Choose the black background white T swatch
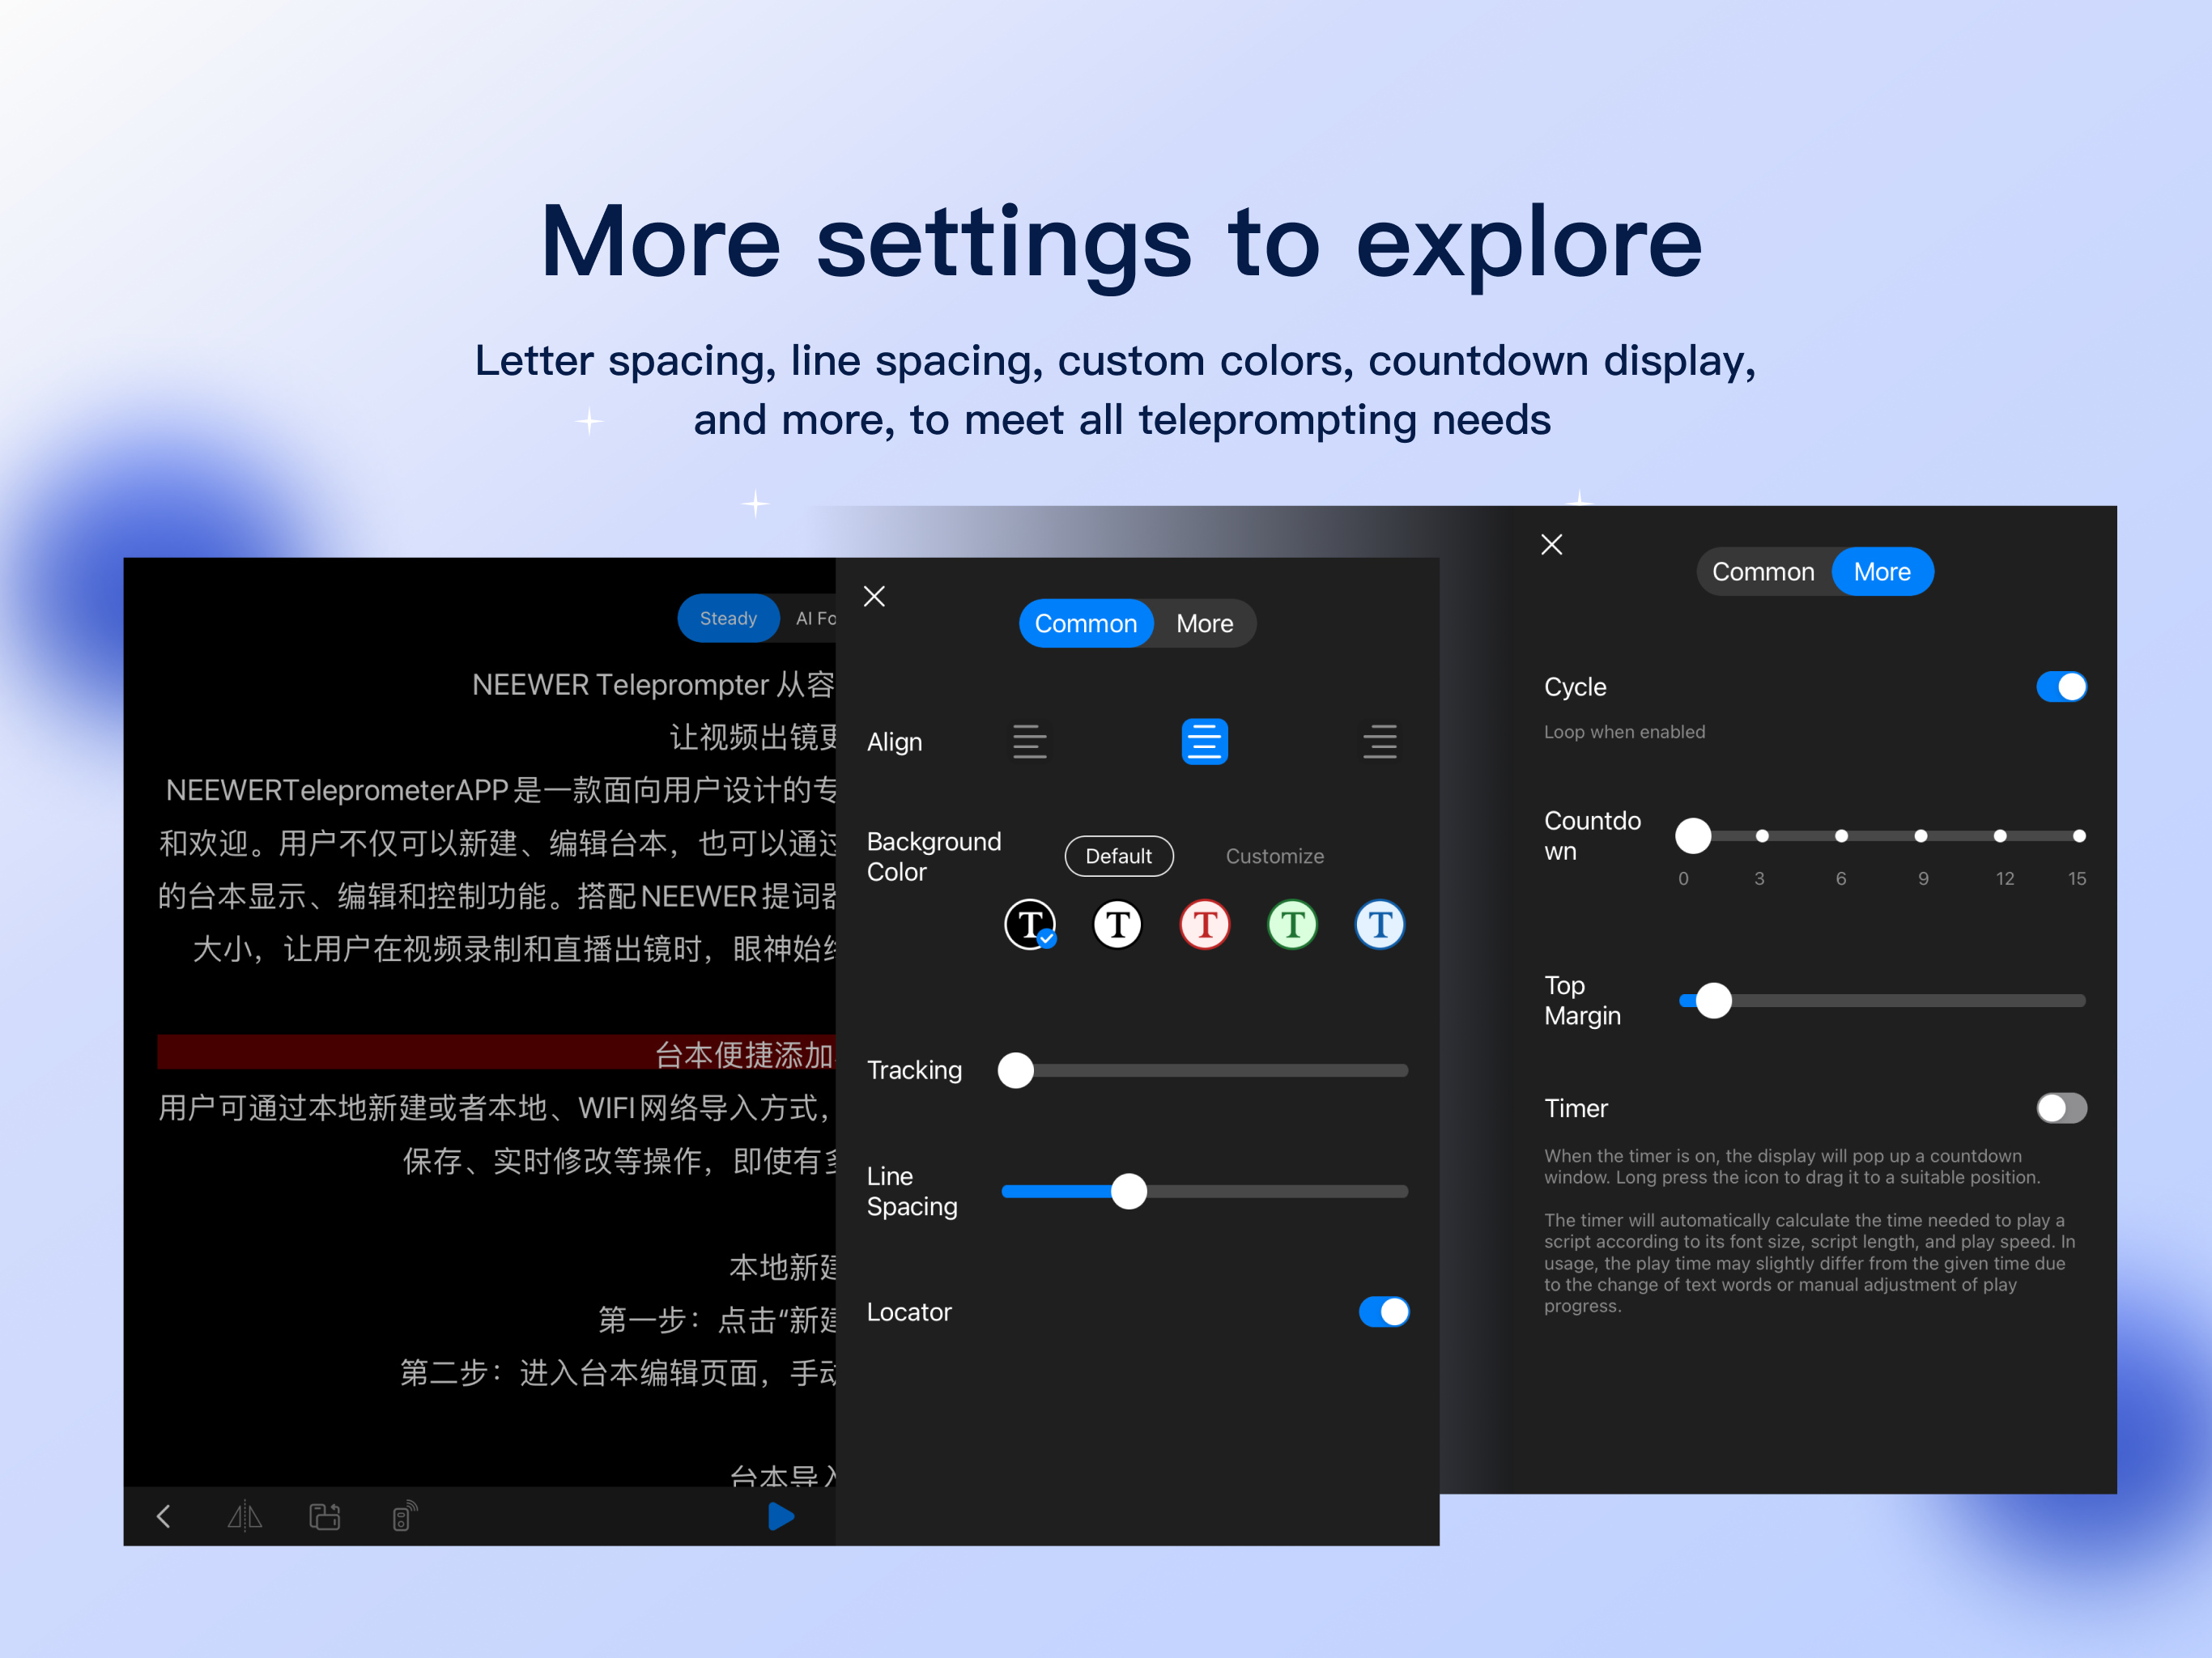Screen dimensions: 2212x1658 [1030, 924]
